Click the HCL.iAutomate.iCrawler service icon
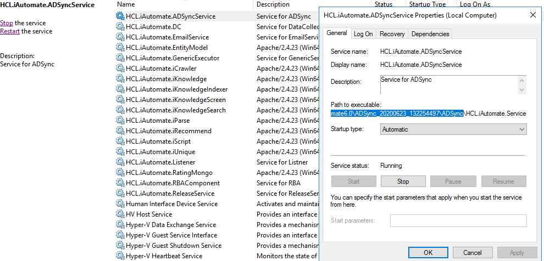 point(120,69)
